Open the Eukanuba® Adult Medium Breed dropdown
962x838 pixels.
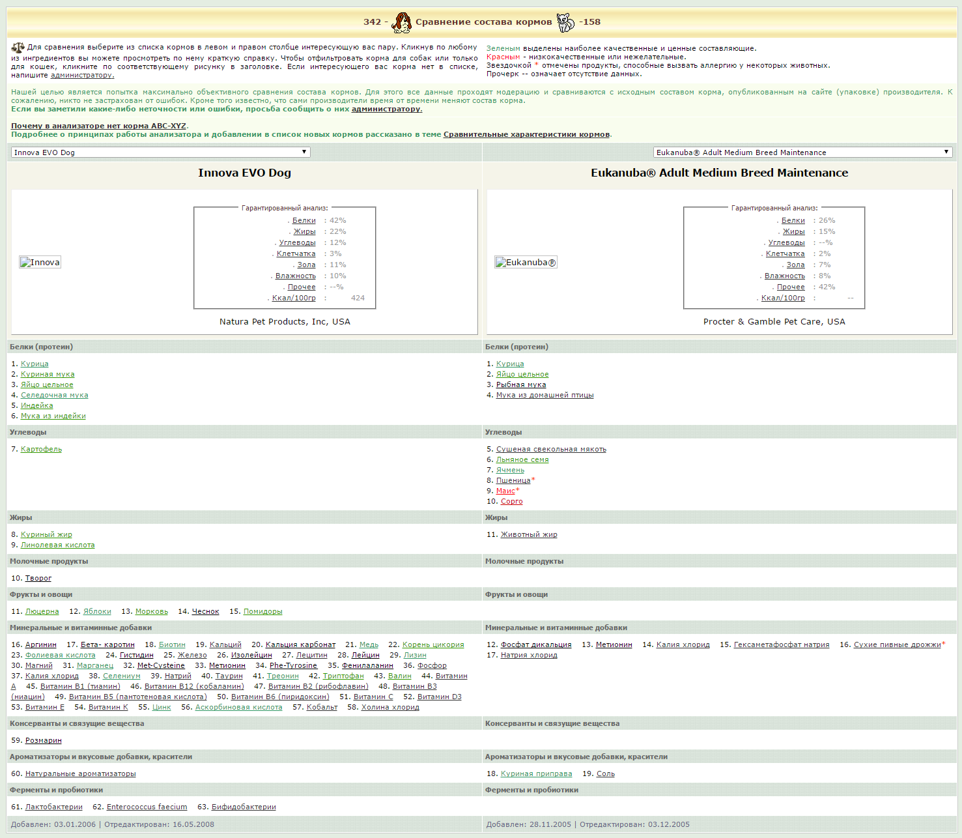tap(802, 152)
